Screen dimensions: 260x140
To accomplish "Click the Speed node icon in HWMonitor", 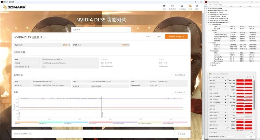I will 211,65.
